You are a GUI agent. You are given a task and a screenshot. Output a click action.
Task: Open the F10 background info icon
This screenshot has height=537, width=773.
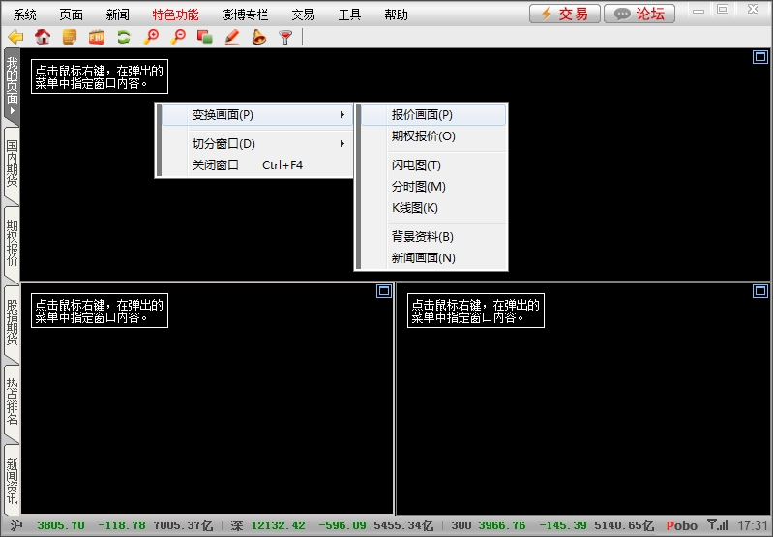(97, 37)
